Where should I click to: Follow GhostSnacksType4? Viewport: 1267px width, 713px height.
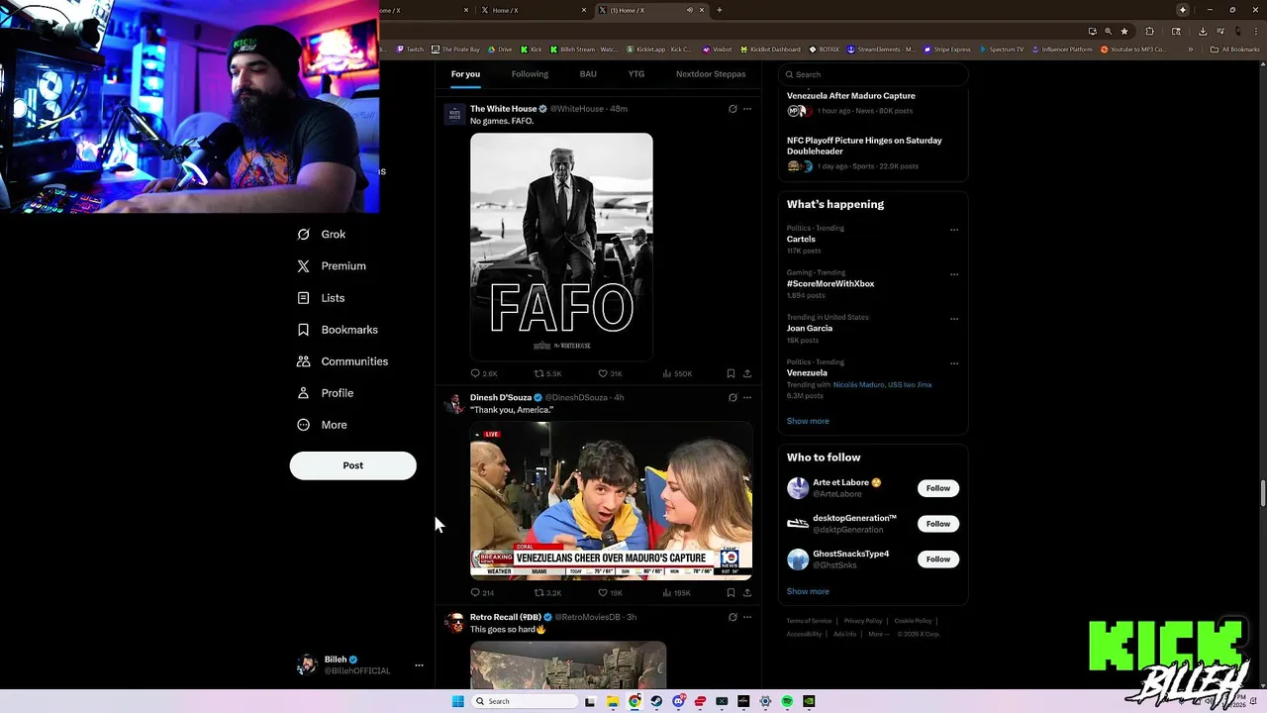point(938,560)
